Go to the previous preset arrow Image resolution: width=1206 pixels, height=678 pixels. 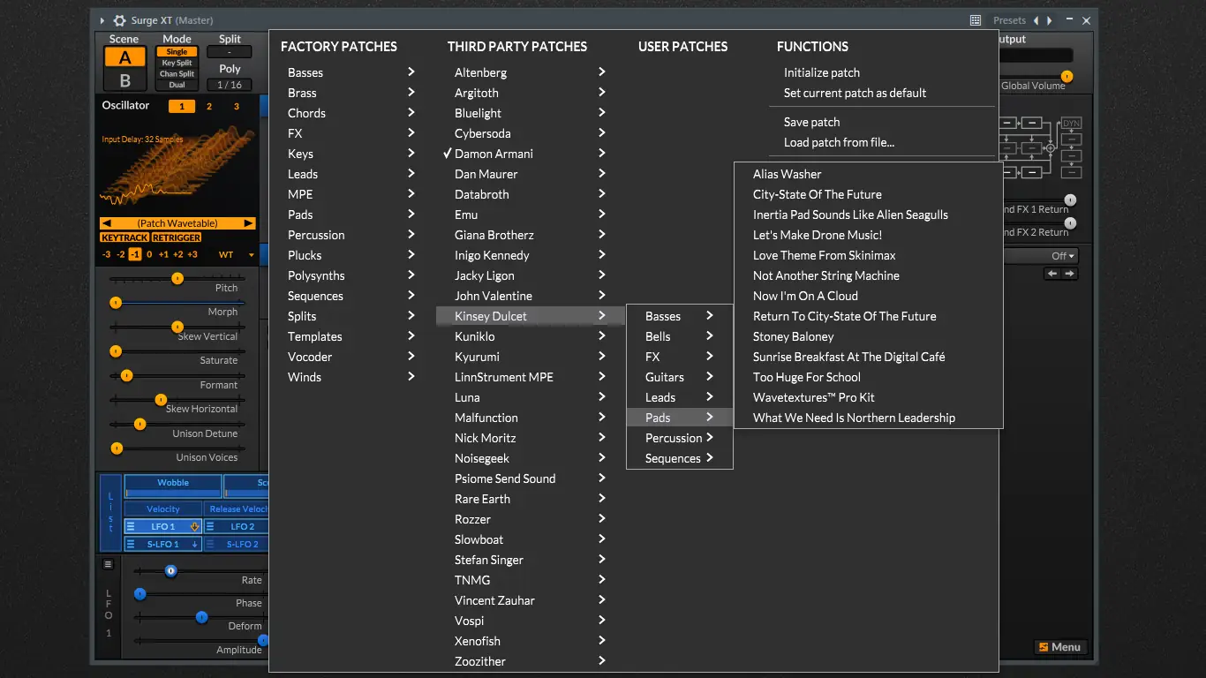pyautogui.click(x=1036, y=20)
